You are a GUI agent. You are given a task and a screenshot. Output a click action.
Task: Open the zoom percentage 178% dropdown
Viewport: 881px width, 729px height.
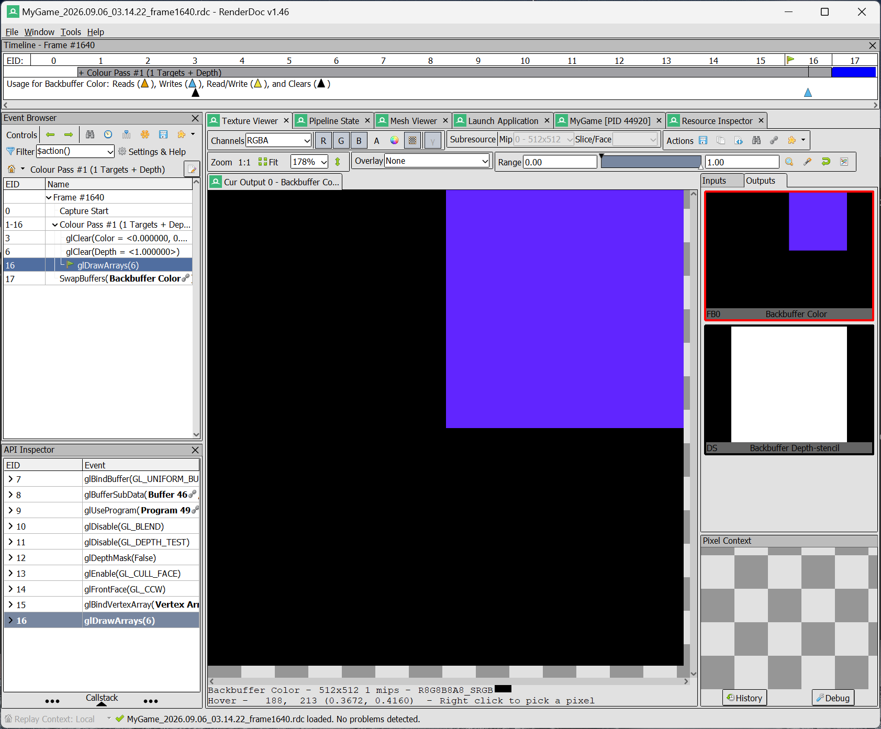[309, 162]
